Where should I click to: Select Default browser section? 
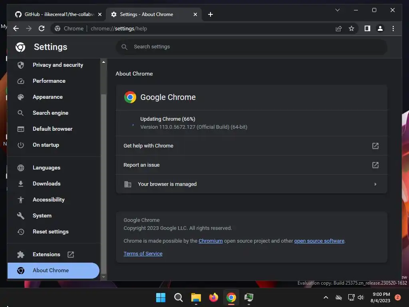pos(54,129)
